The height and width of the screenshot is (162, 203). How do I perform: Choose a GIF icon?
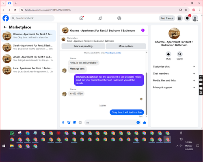80,122
